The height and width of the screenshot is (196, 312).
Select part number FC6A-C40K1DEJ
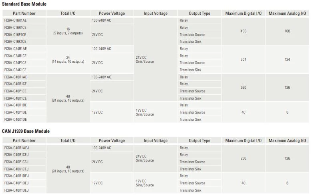point(16,190)
